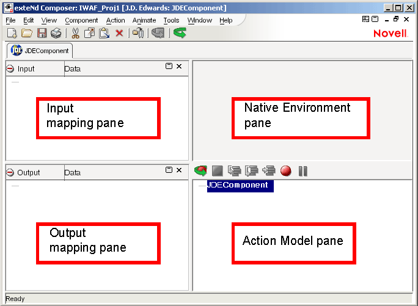This screenshot has height=306, width=418.
Task: Click the Novell logo
Action: [391, 34]
